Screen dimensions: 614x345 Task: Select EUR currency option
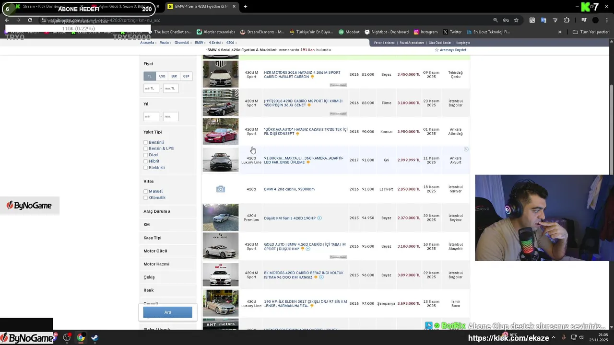174,76
